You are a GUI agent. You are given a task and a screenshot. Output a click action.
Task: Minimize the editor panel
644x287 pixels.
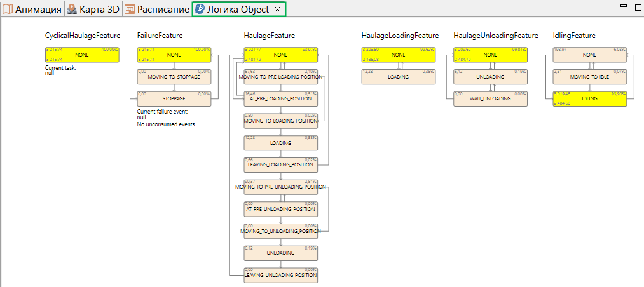pos(624,6)
